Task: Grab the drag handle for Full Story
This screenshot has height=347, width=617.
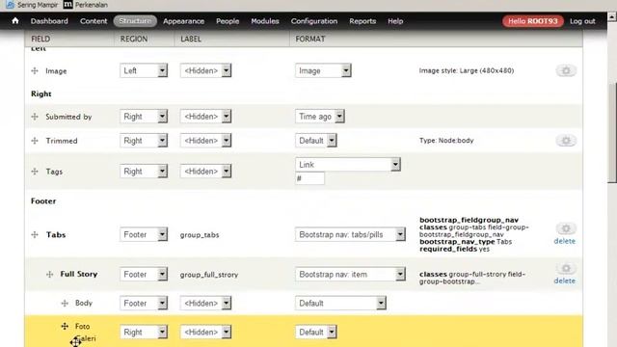Action: tap(49, 274)
